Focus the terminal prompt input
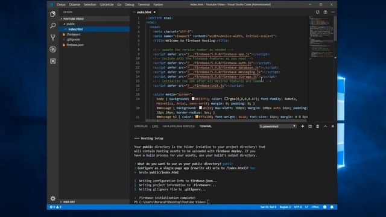Viewport: 386px width, 217px height. (209, 202)
